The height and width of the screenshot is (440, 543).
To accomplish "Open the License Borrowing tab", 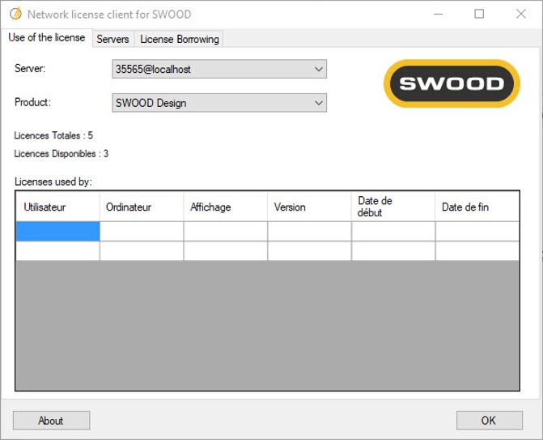I will (x=179, y=39).
